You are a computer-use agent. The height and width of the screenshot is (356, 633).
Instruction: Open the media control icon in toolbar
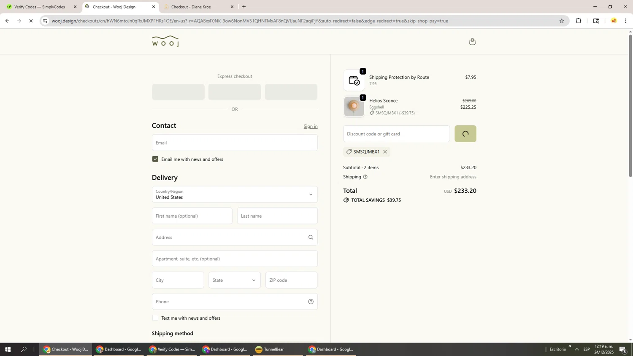(596, 21)
